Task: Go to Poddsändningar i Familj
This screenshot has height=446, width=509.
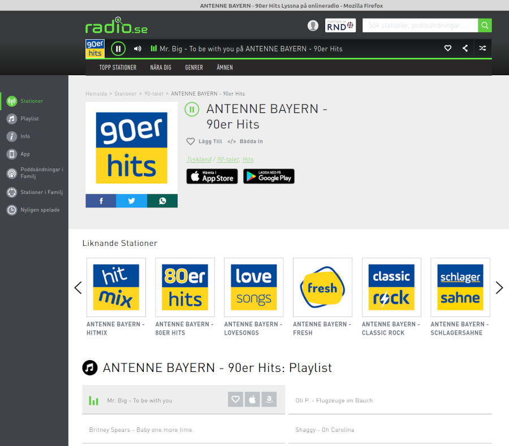Action: point(34,173)
